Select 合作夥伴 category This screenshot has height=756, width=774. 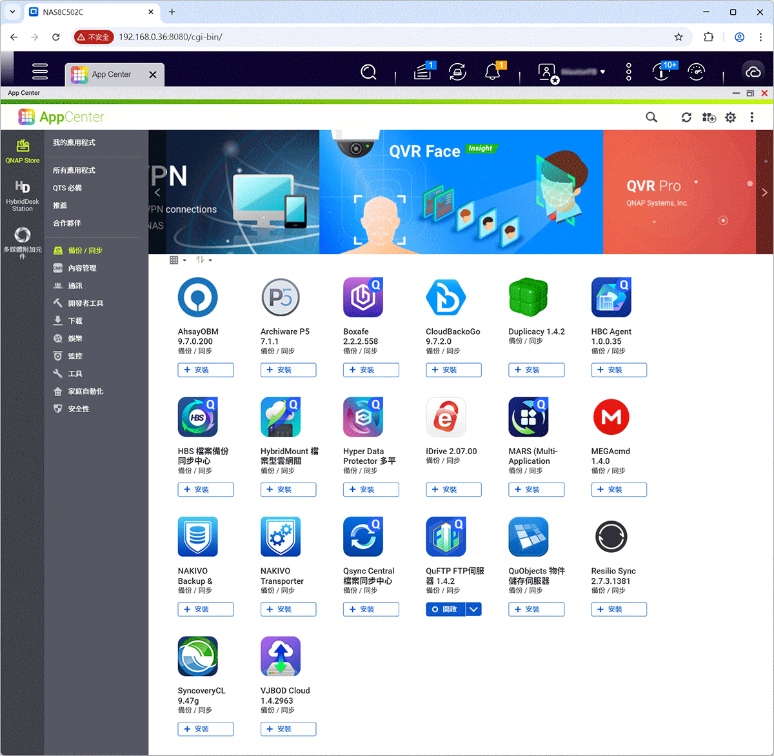(67, 223)
